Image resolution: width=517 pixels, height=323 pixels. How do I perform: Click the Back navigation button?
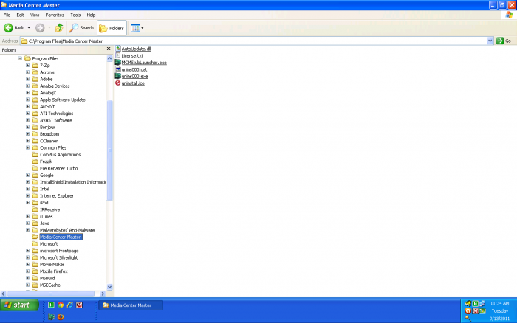[14, 28]
